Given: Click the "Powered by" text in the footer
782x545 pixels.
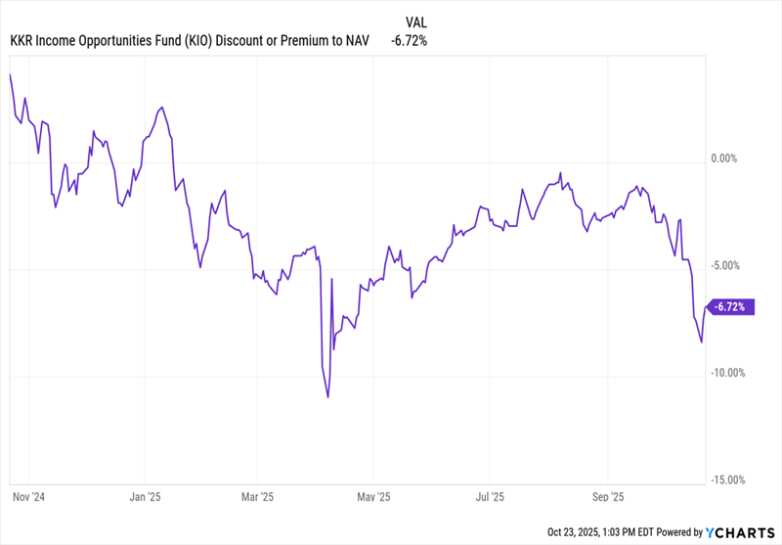Looking at the screenshot, I should (680, 532).
